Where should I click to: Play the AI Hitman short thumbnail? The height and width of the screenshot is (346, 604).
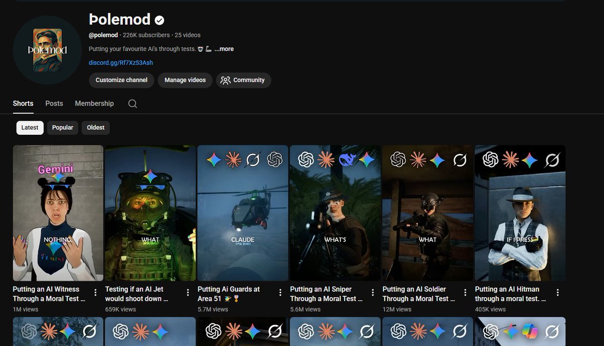coord(520,213)
